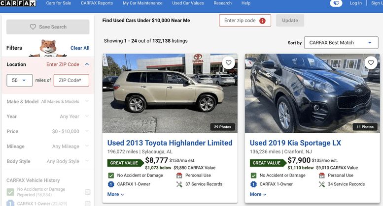Click the heart icon in top navigation

[336, 3]
